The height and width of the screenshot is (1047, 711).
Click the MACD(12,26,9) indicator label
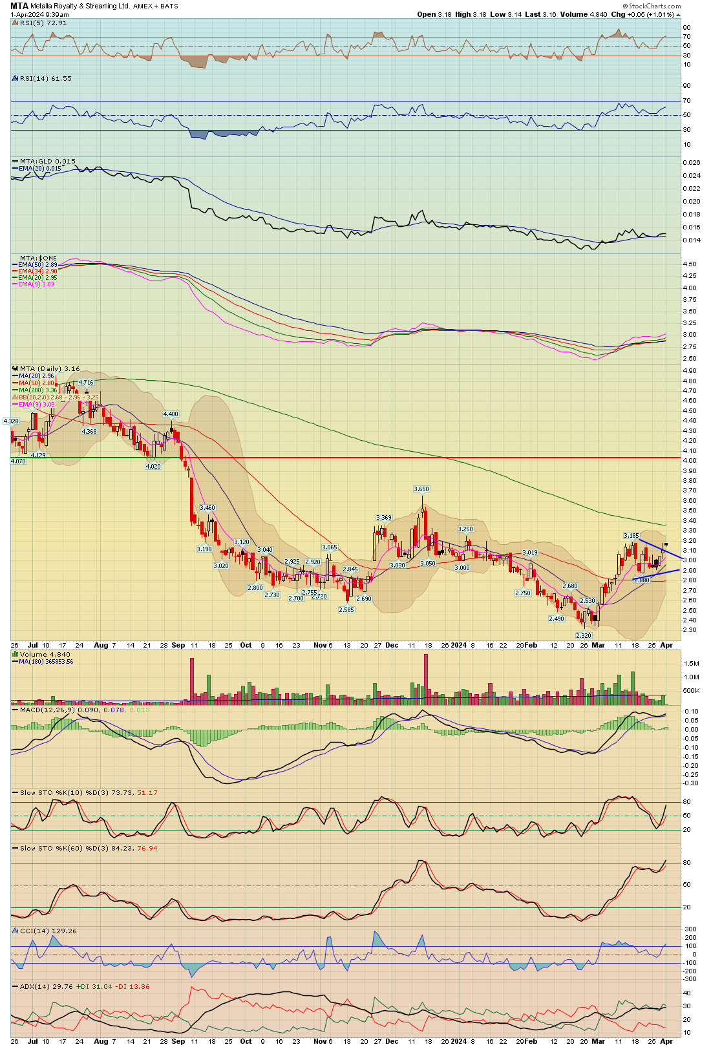[x=48, y=710]
